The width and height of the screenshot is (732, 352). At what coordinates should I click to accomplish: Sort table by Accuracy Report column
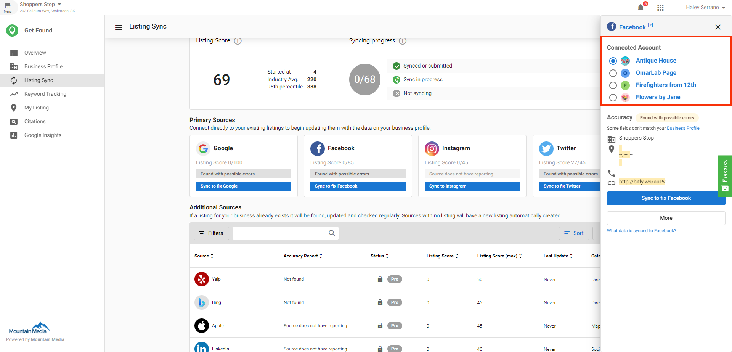pyautogui.click(x=303, y=256)
